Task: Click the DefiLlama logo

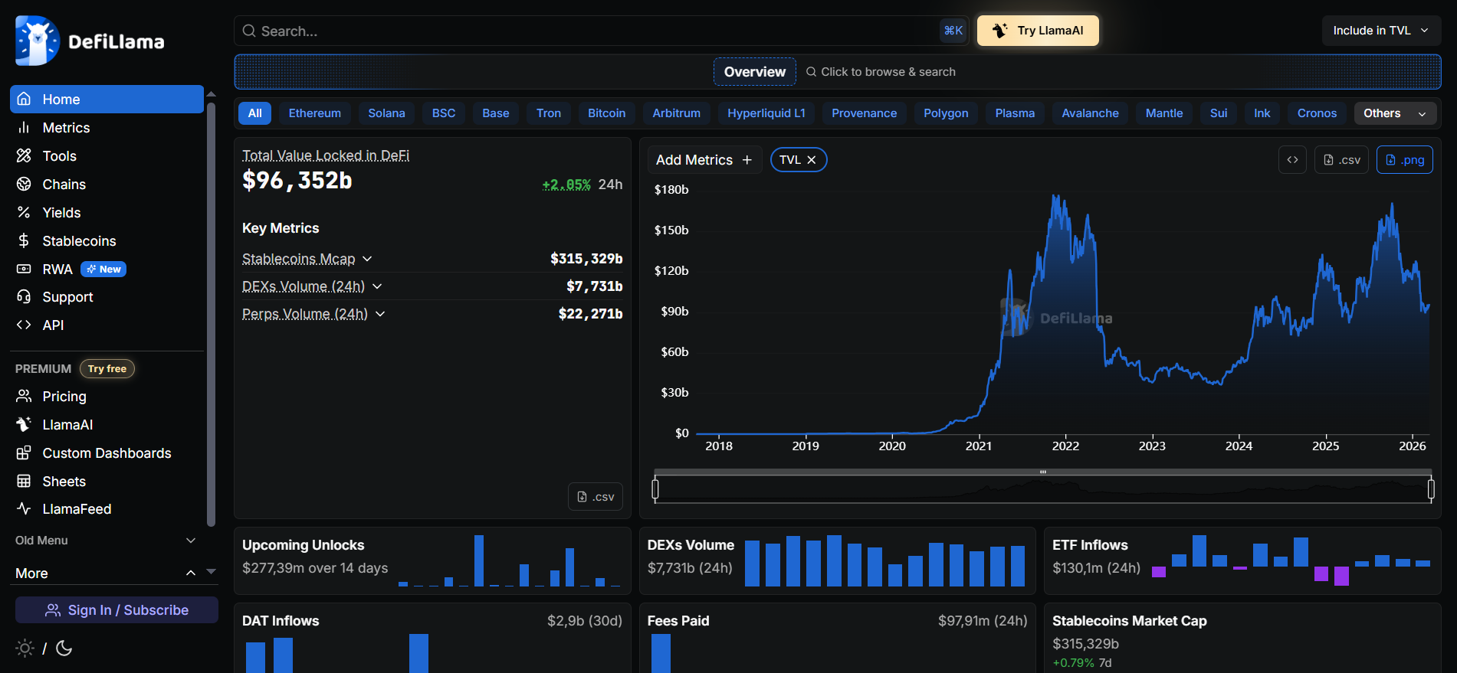Action: 90,41
